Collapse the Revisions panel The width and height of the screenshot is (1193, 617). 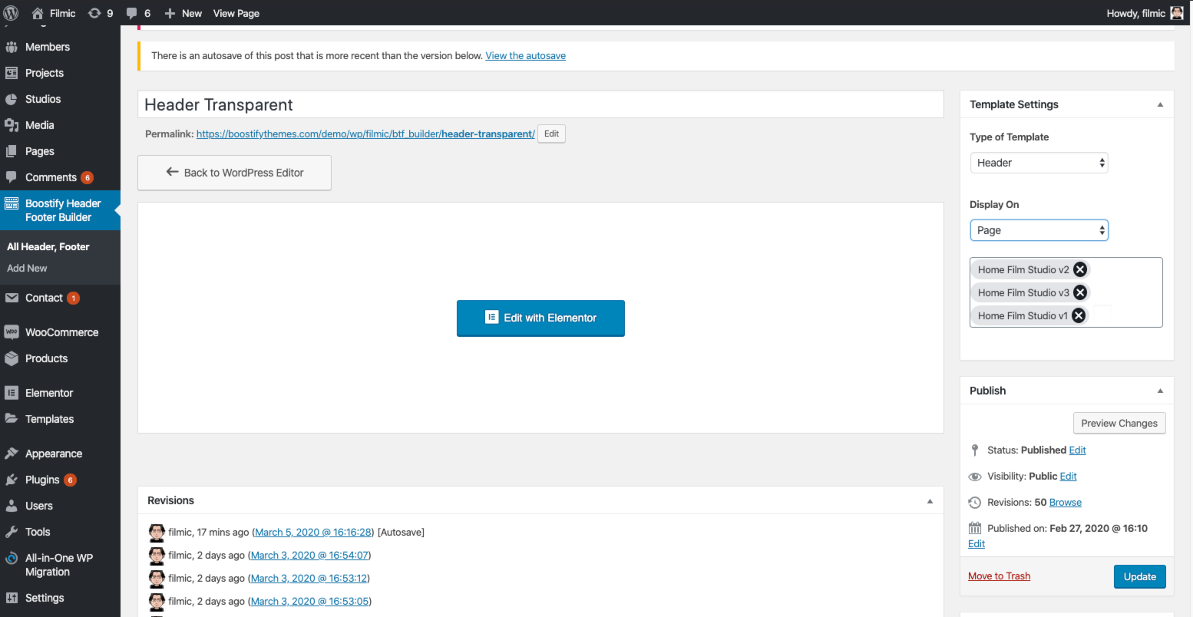[930, 500]
